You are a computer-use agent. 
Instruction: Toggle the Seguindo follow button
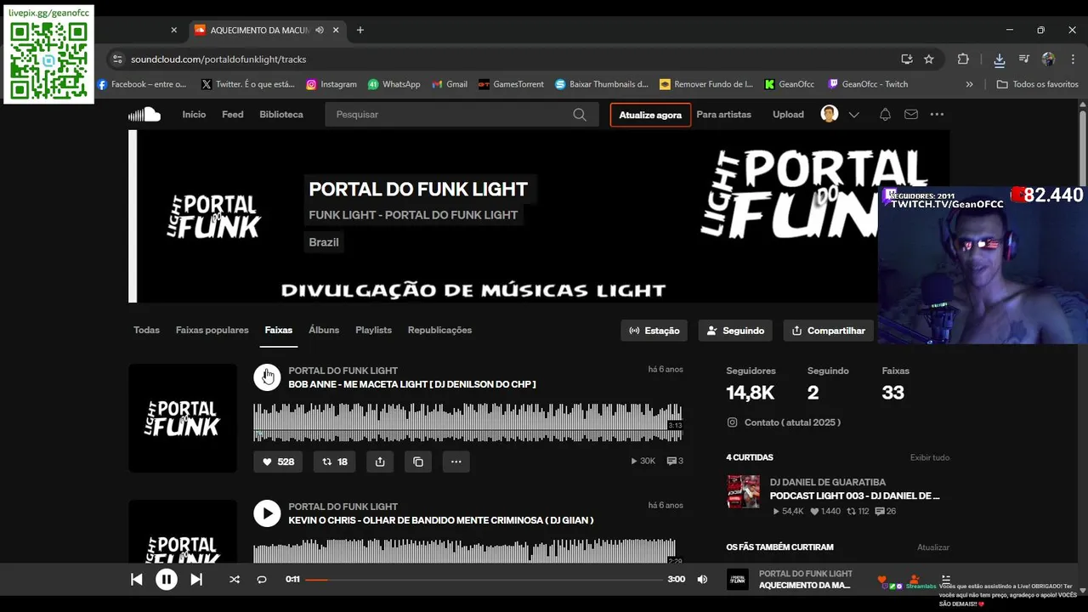(x=735, y=331)
